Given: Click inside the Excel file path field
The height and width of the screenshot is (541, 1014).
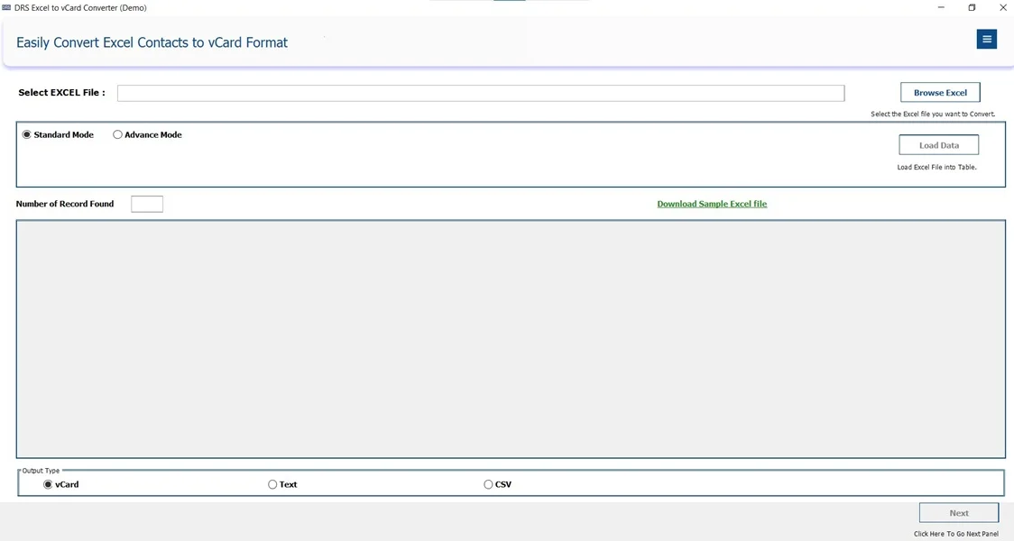Looking at the screenshot, I should point(483,92).
